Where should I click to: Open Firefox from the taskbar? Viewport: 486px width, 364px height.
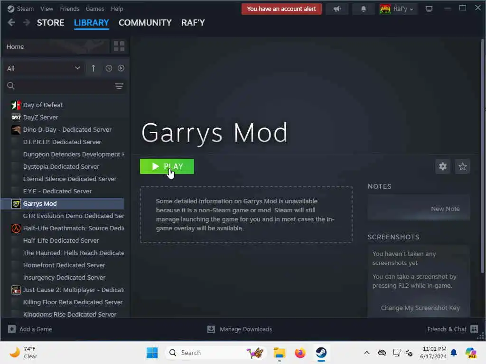pos(300,353)
